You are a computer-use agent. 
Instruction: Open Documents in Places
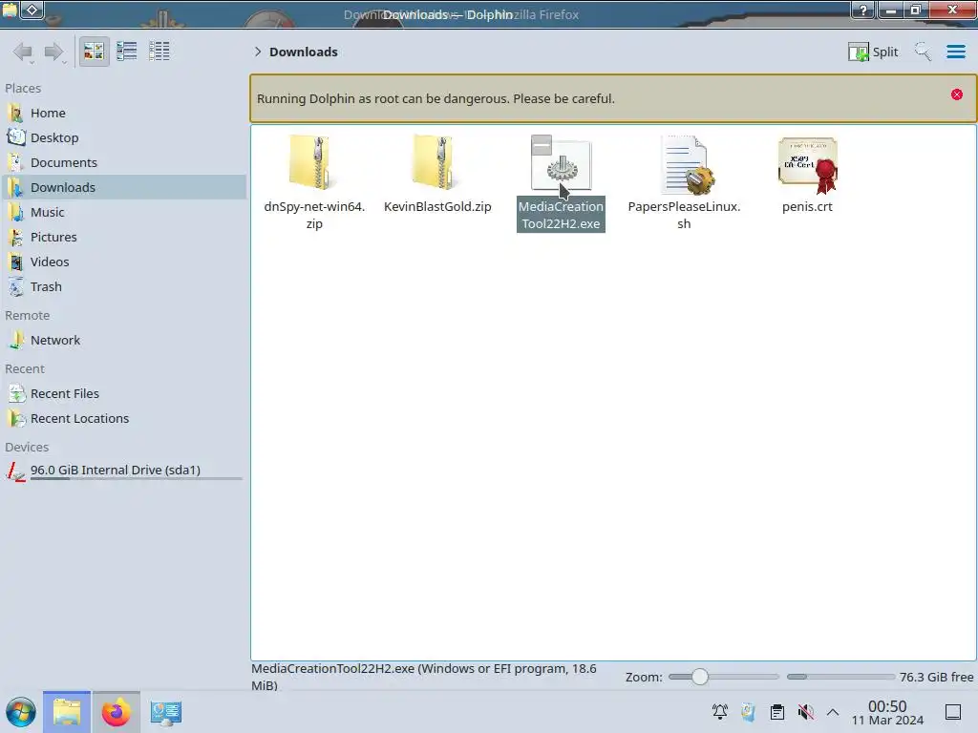pyautogui.click(x=123, y=162)
